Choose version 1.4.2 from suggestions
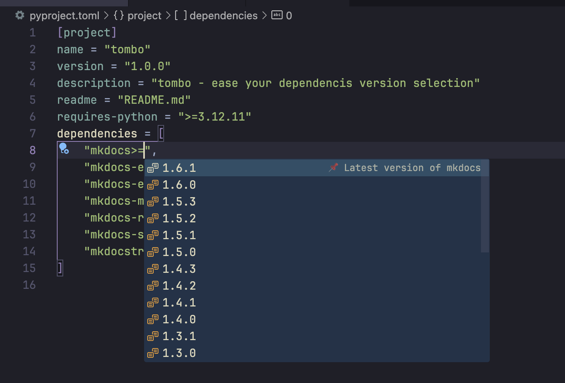The width and height of the screenshot is (565, 383). (x=317, y=286)
